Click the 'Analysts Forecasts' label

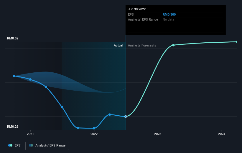142,45
